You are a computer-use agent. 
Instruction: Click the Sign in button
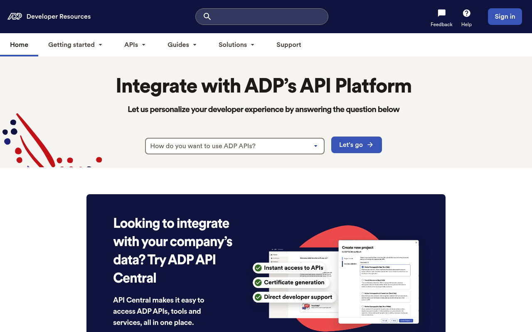[x=505, y=17]
